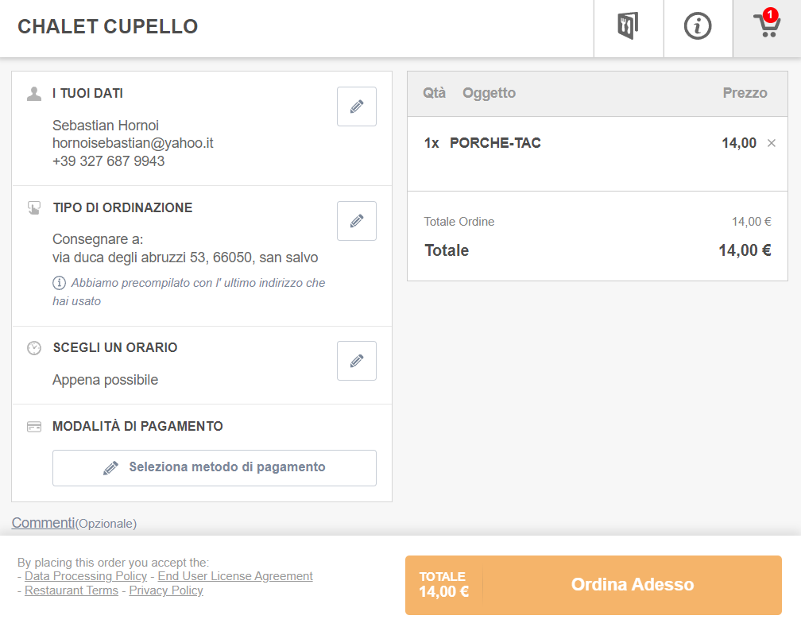The image size is (801, 631).
Task: Select the PORCHE-TAC order item
Action: 495,143
